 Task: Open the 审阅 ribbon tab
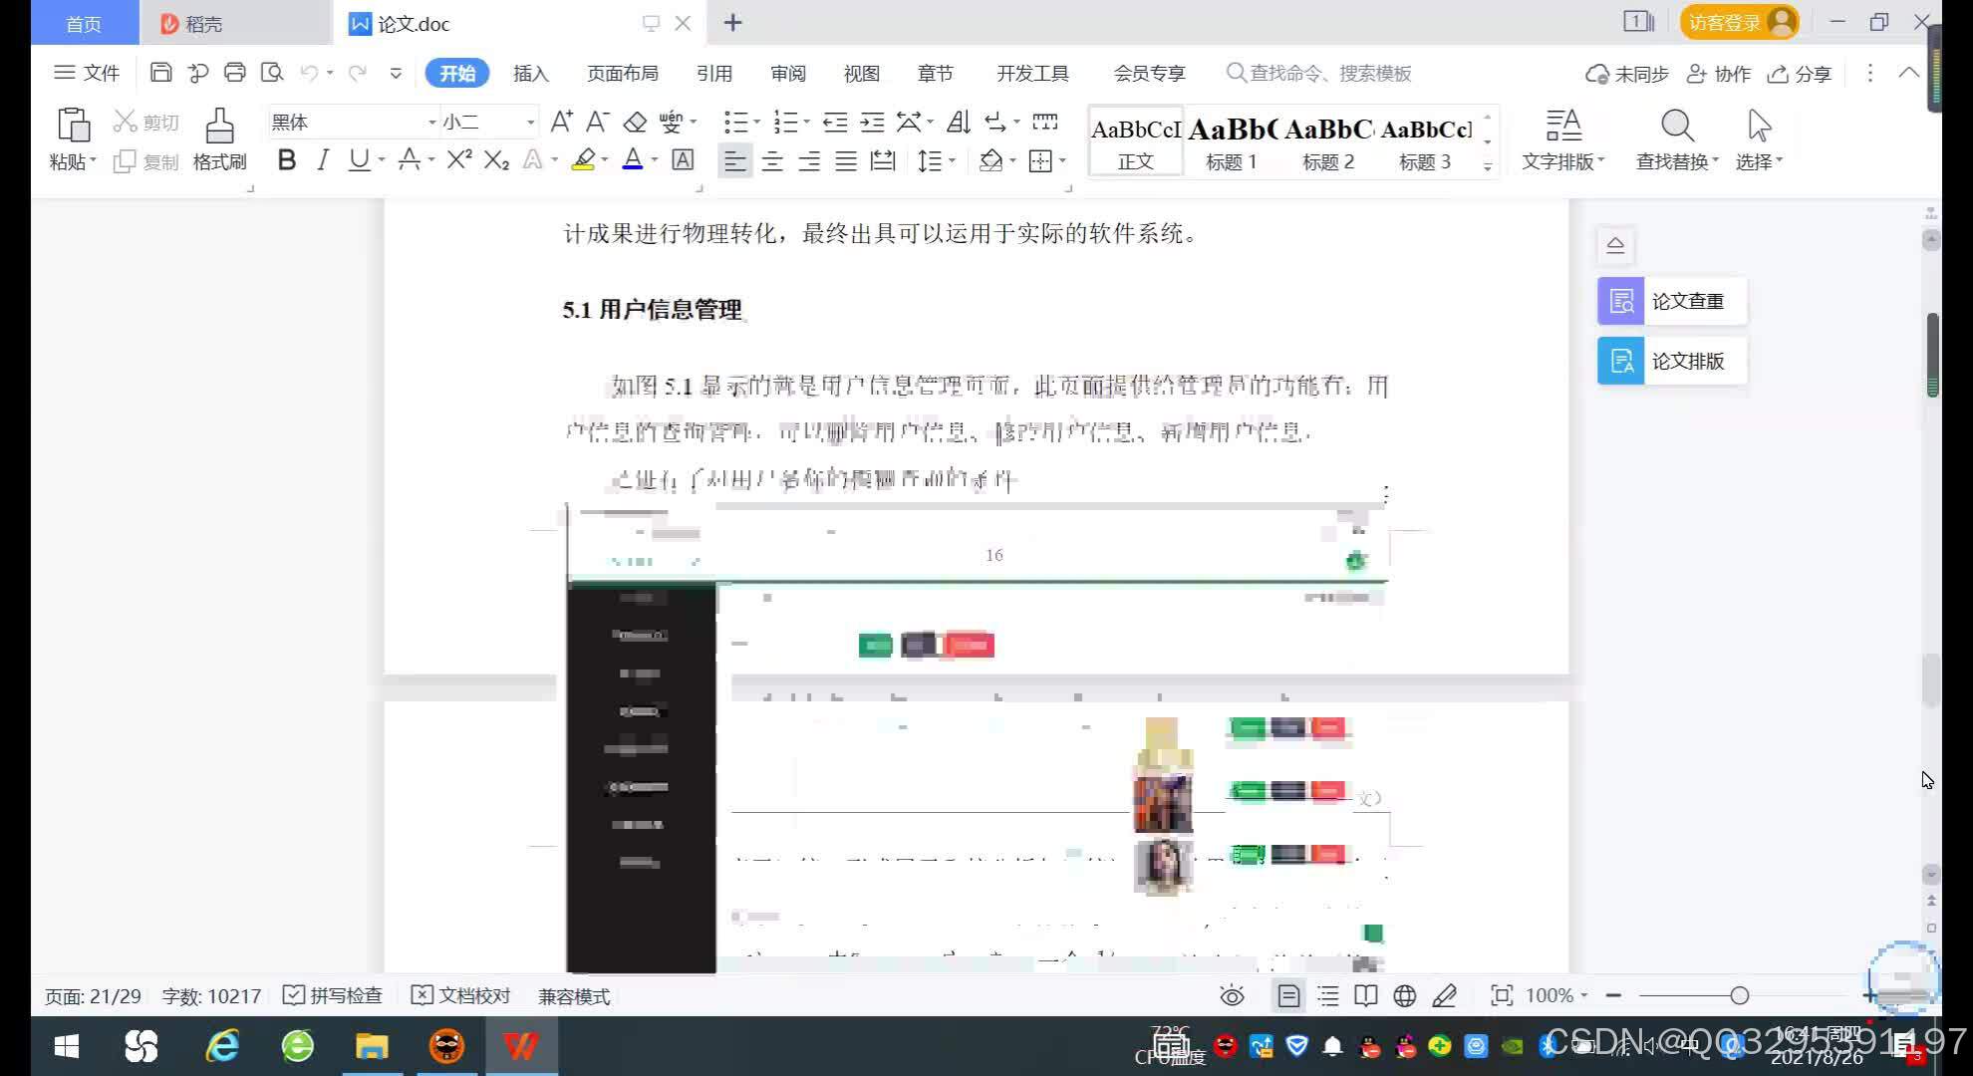[x=788, y=74]
